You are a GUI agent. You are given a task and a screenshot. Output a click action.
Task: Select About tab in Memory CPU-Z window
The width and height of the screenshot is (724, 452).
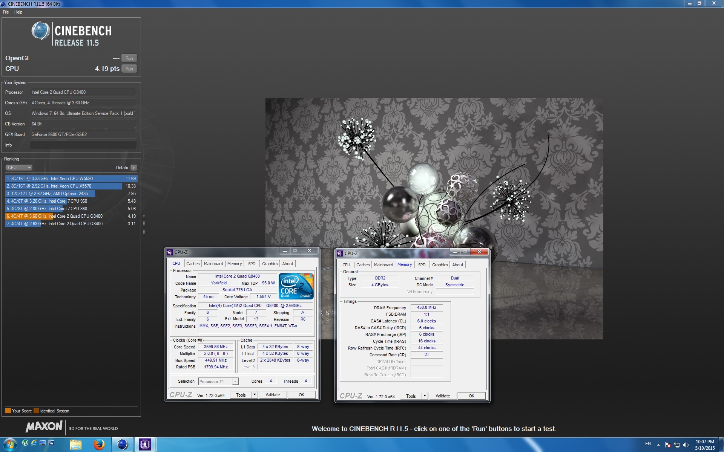pos(458,265)
